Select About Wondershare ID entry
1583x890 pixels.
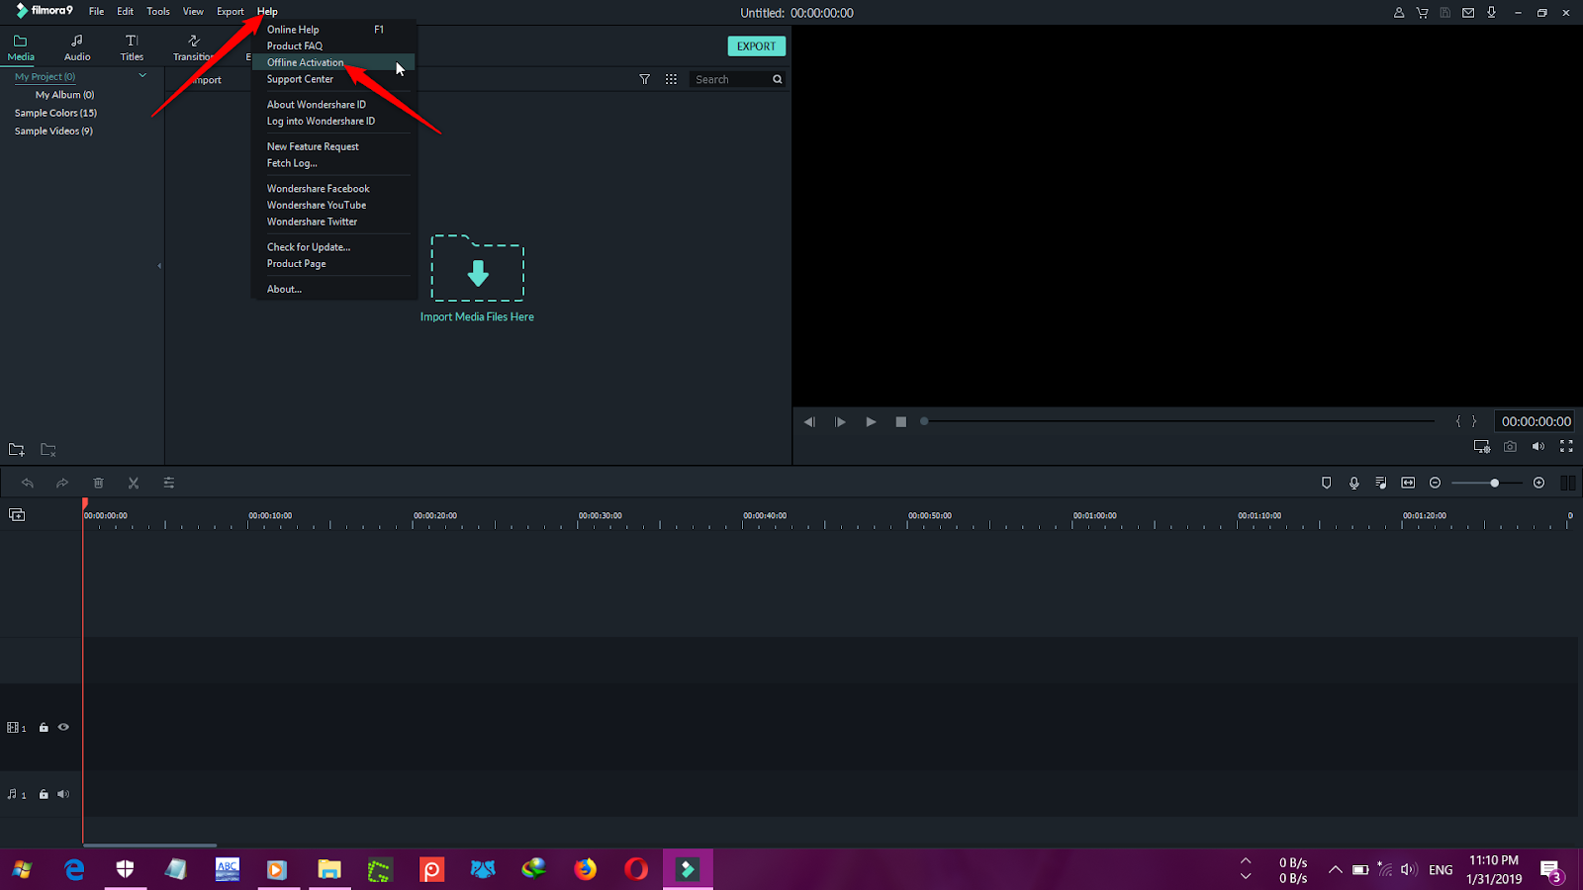(x=333, y=104)
